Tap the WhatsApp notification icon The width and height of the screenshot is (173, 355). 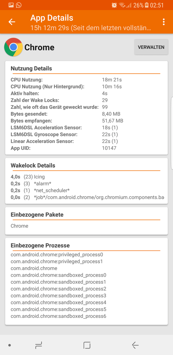pyautogui.click(x=19, y=5)
